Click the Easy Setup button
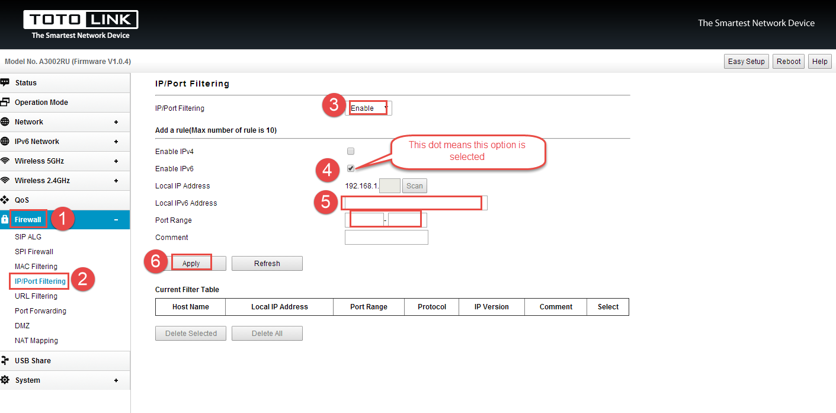This screenshot has width=836, height=413. [x=747, y=62]
